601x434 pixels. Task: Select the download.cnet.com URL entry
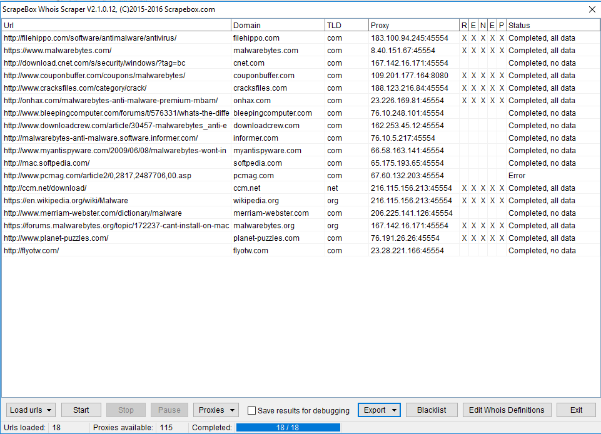tap(94, 63)
